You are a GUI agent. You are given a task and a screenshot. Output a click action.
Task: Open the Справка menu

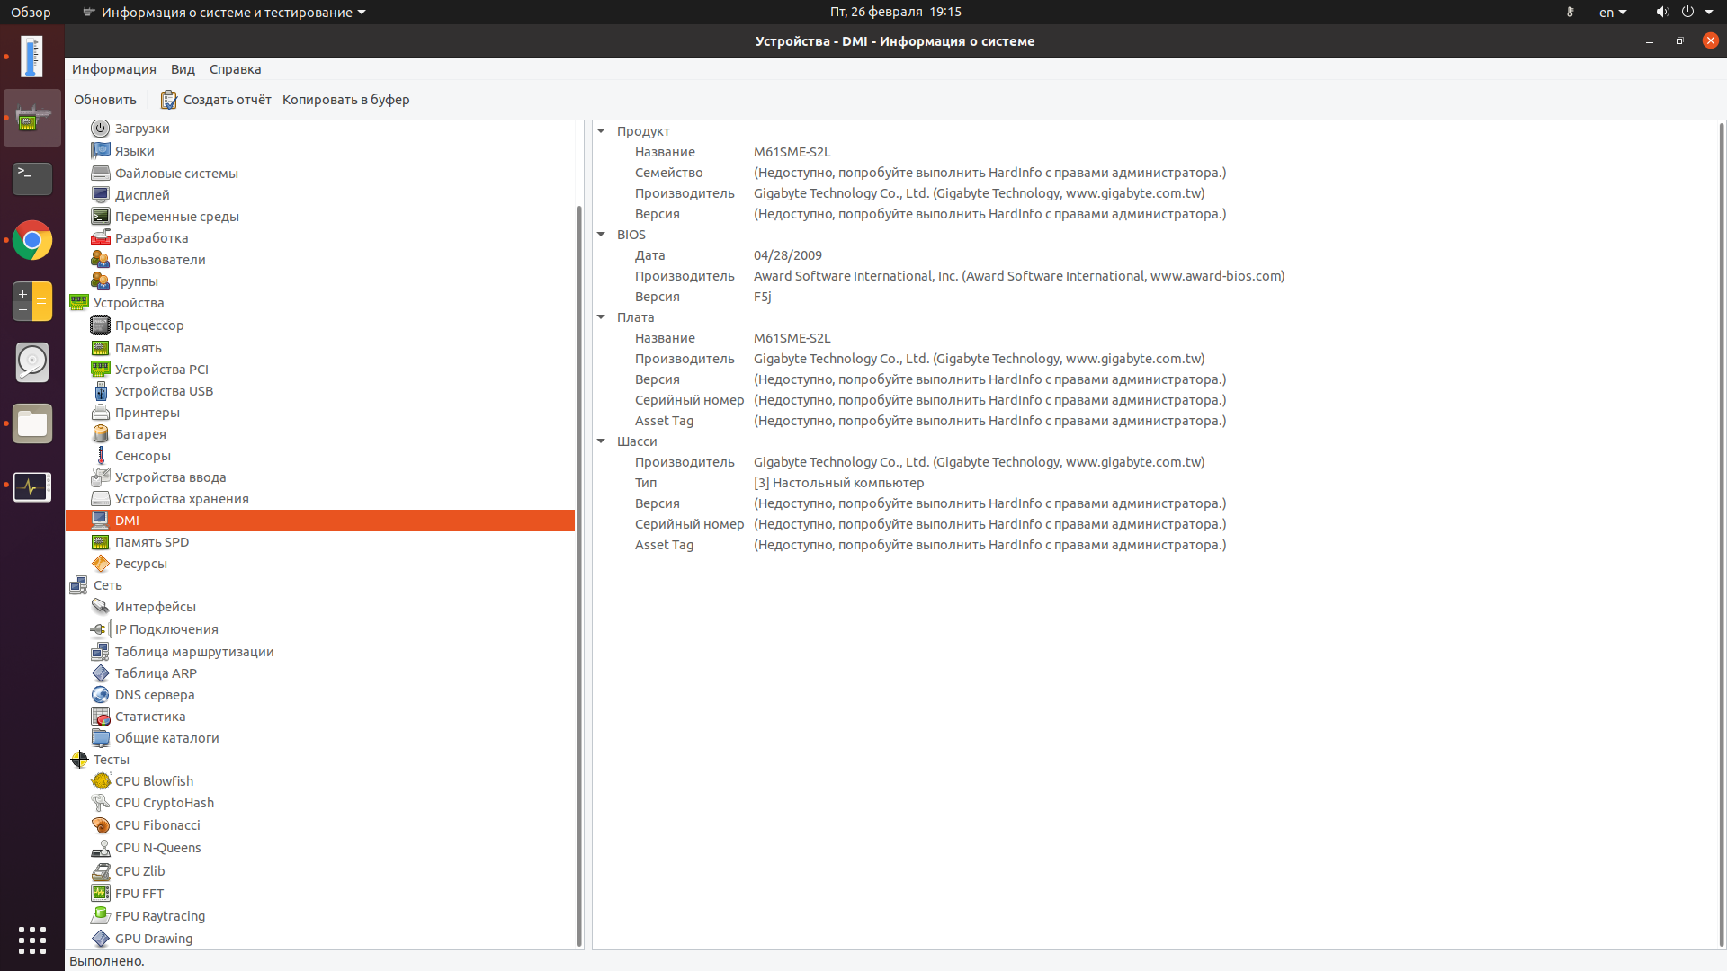click(235, 69)
